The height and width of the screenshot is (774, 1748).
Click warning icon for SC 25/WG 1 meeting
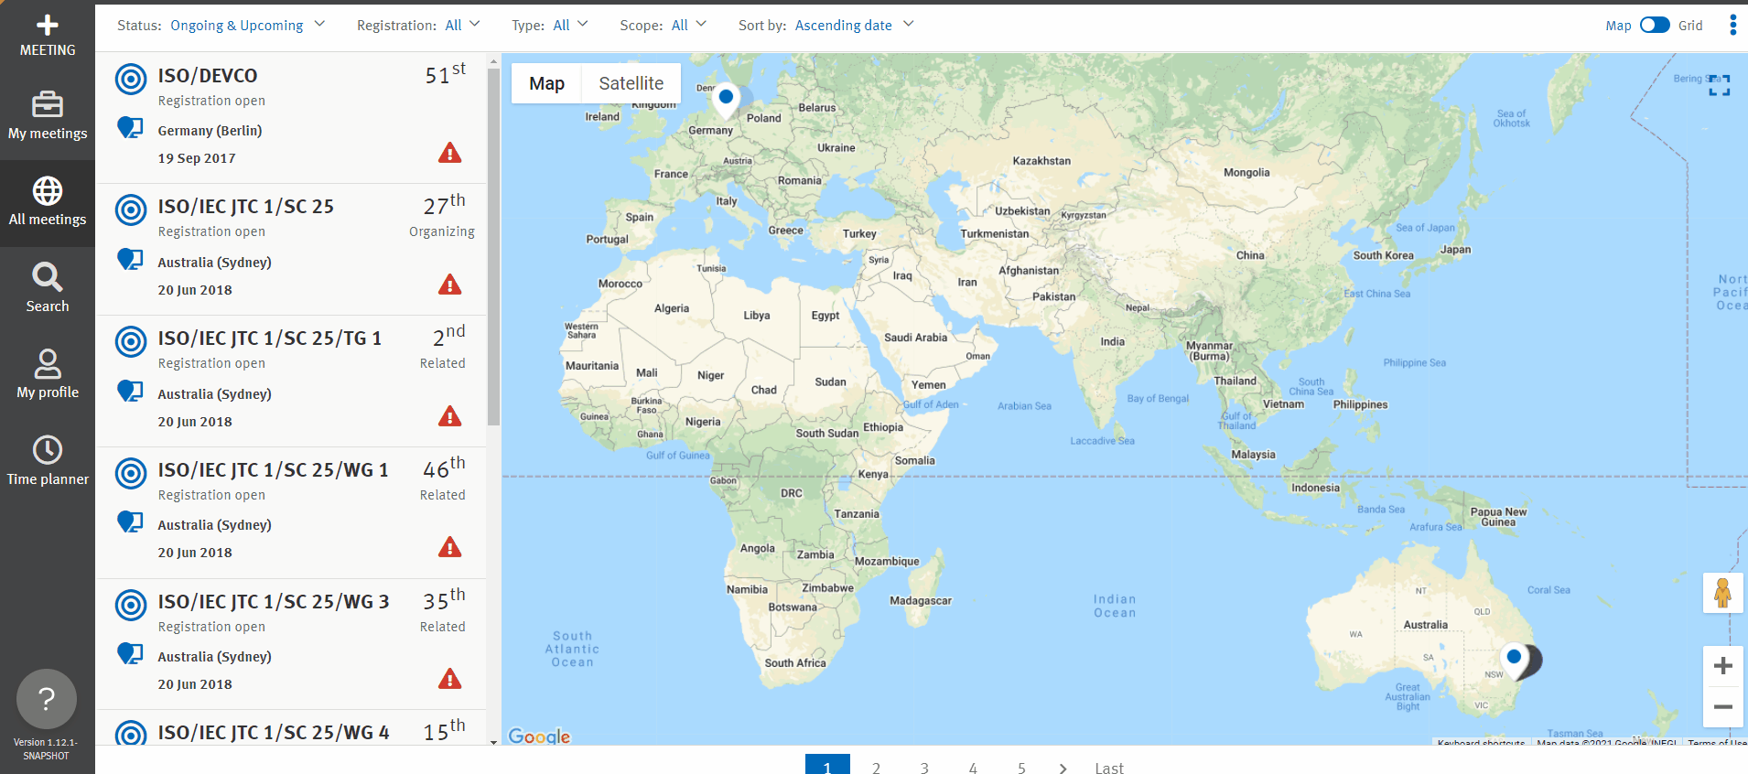[449, 547]
